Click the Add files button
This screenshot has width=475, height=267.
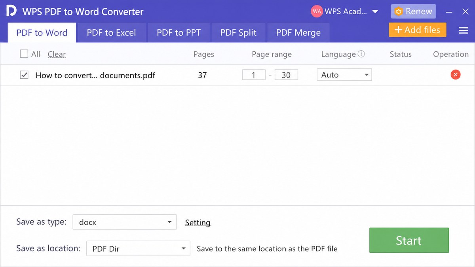(418, 30)
